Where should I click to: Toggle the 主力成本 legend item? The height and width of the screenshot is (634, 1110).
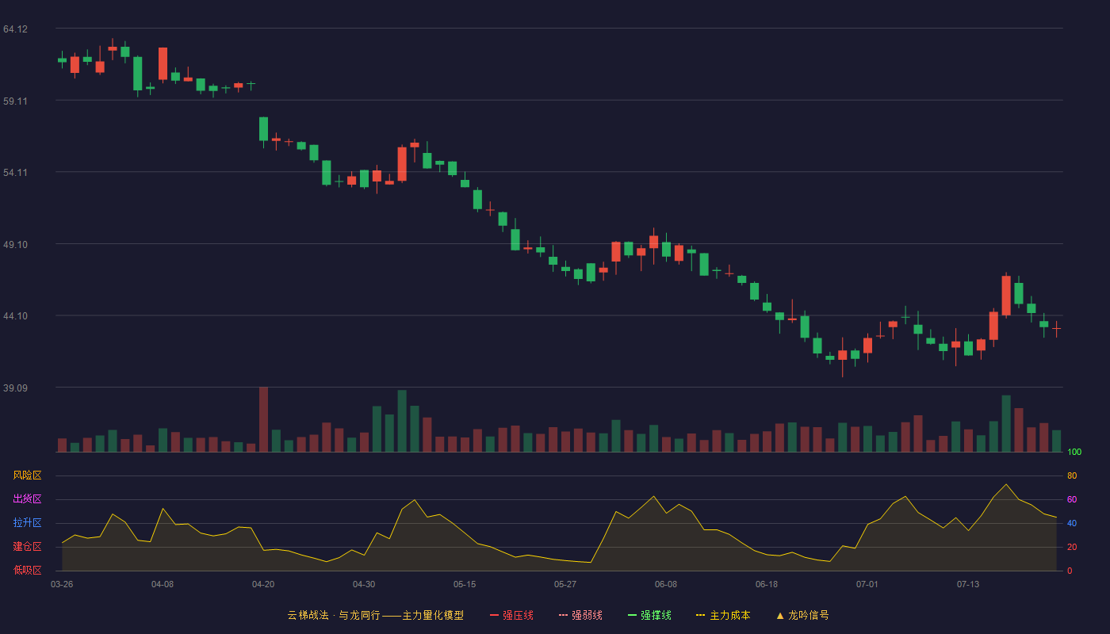(723, 615)
